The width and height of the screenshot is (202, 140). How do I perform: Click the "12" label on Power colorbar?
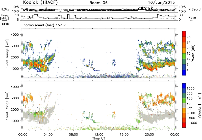pyautogui.click(x=188, y=59)
